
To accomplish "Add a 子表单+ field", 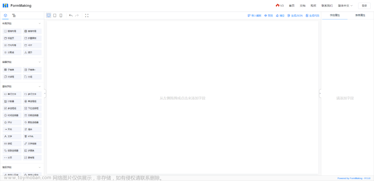I will click(32, 70).
